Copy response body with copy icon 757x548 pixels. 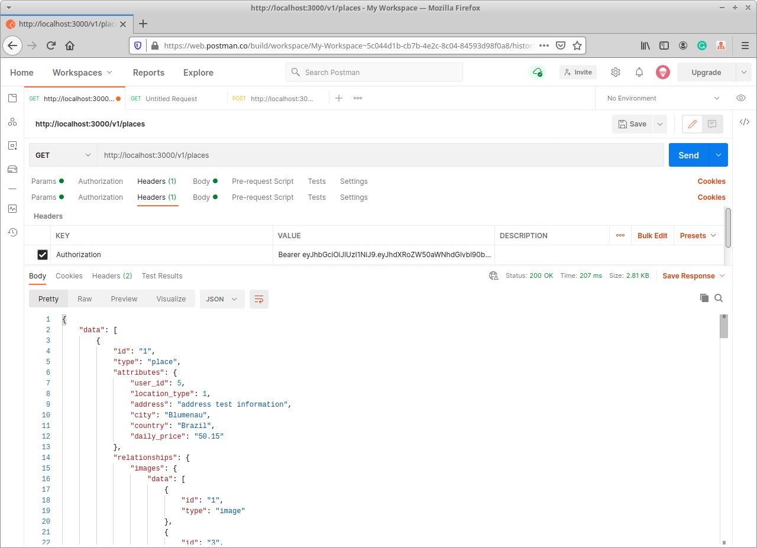click(x=704, y=299)
